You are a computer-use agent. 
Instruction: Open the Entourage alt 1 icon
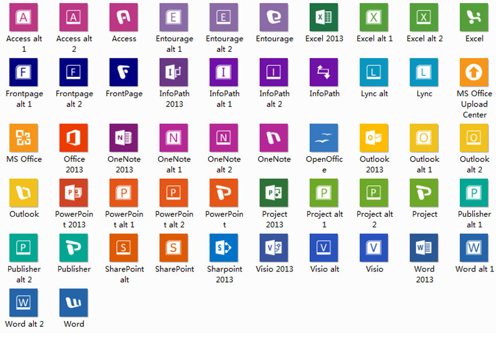click(174, 17)
